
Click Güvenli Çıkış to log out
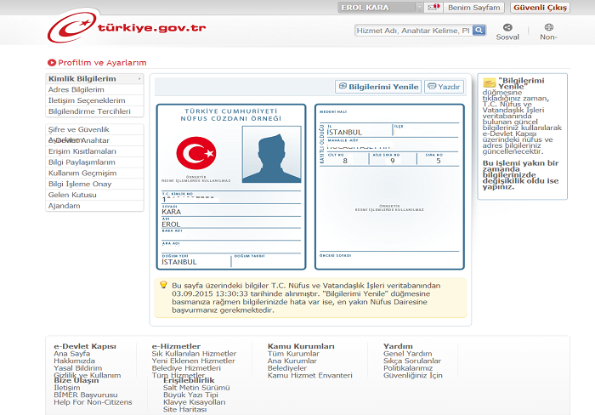540,7
